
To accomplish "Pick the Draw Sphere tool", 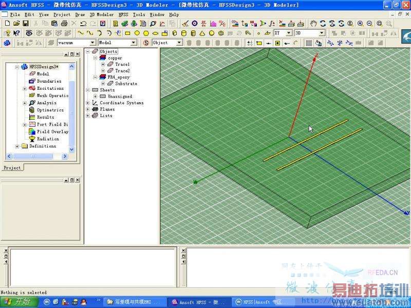I will click(212, 33).
